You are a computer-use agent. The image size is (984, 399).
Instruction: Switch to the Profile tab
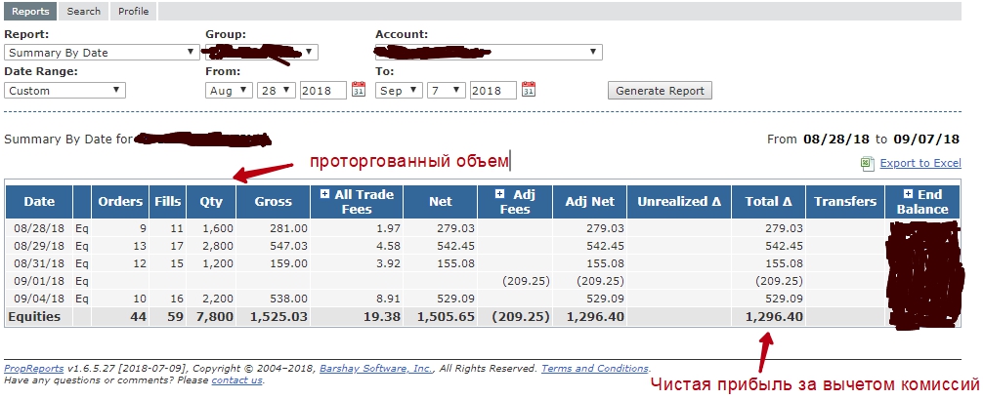pos(132,11)
